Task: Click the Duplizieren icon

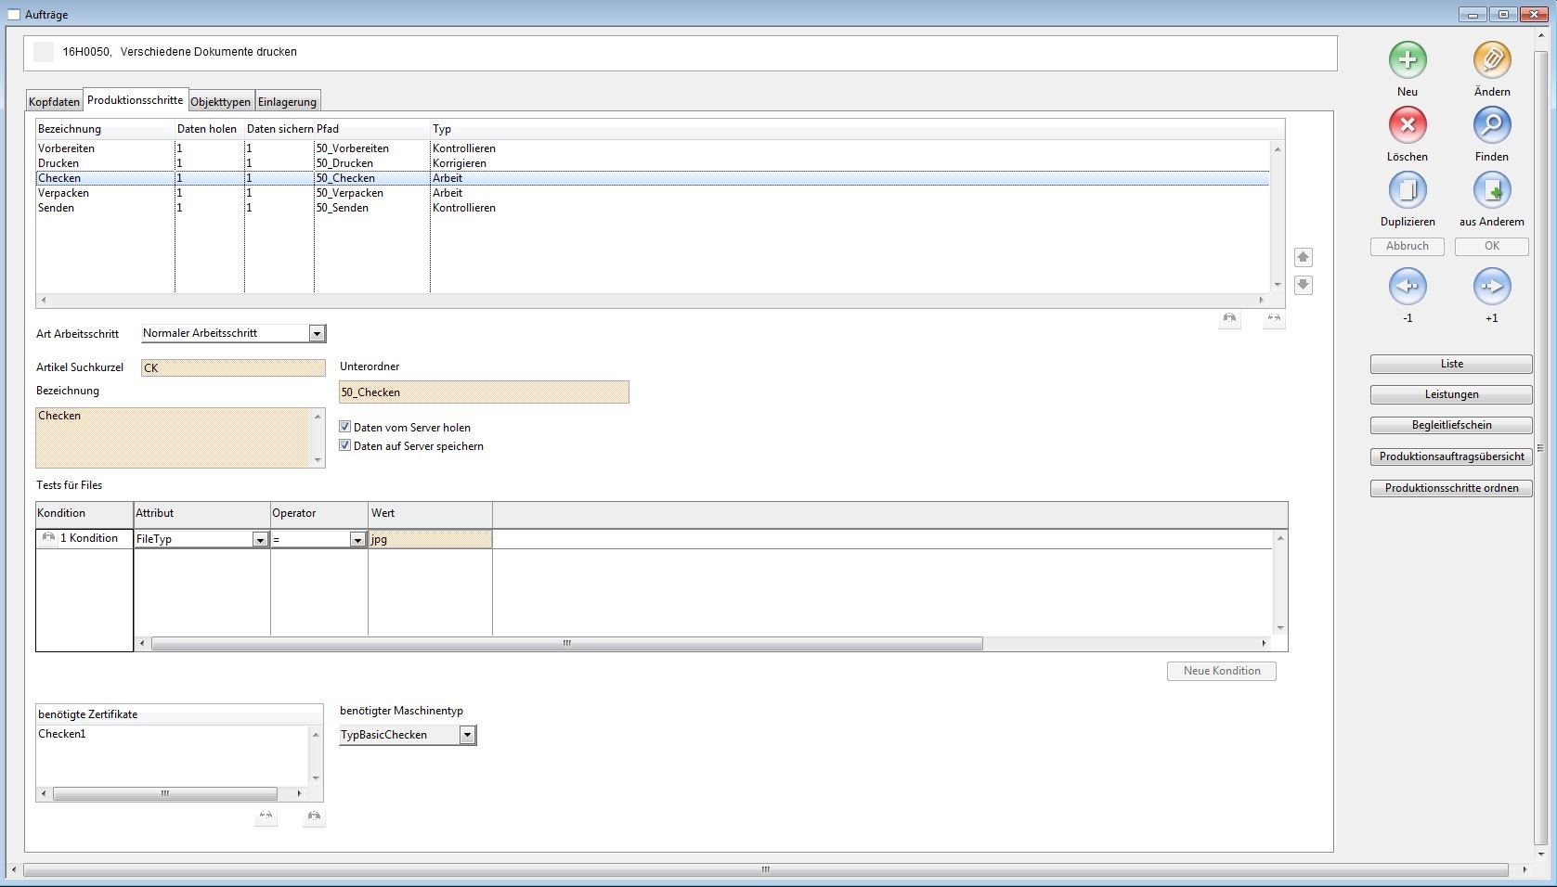Action: tap(1407, 190)
